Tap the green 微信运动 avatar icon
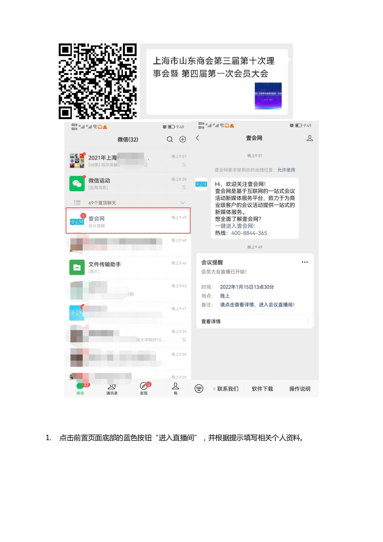This screenshot has width=383, height=542. point(77,183)
